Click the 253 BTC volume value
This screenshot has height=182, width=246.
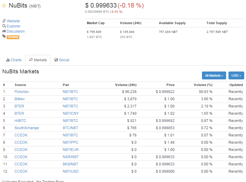click(126, 37)
